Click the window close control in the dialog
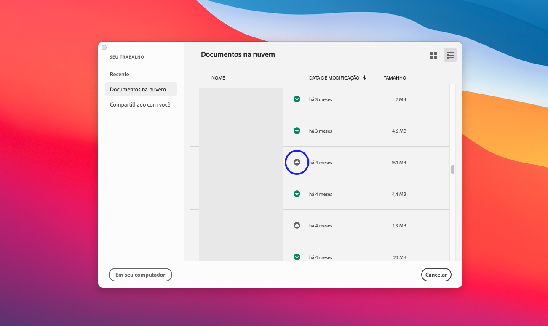548x326 pixels. pyautogui.click(x=104, y=48)
